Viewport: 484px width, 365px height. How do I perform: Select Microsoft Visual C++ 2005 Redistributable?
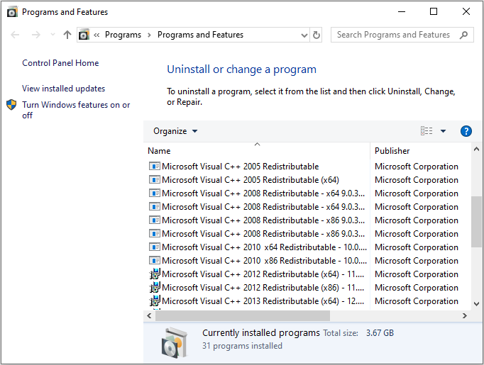point(240,167)
